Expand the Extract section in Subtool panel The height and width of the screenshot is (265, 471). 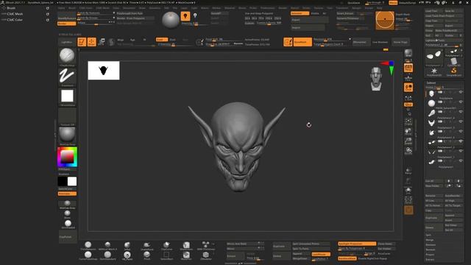click(x=430, y=259)
